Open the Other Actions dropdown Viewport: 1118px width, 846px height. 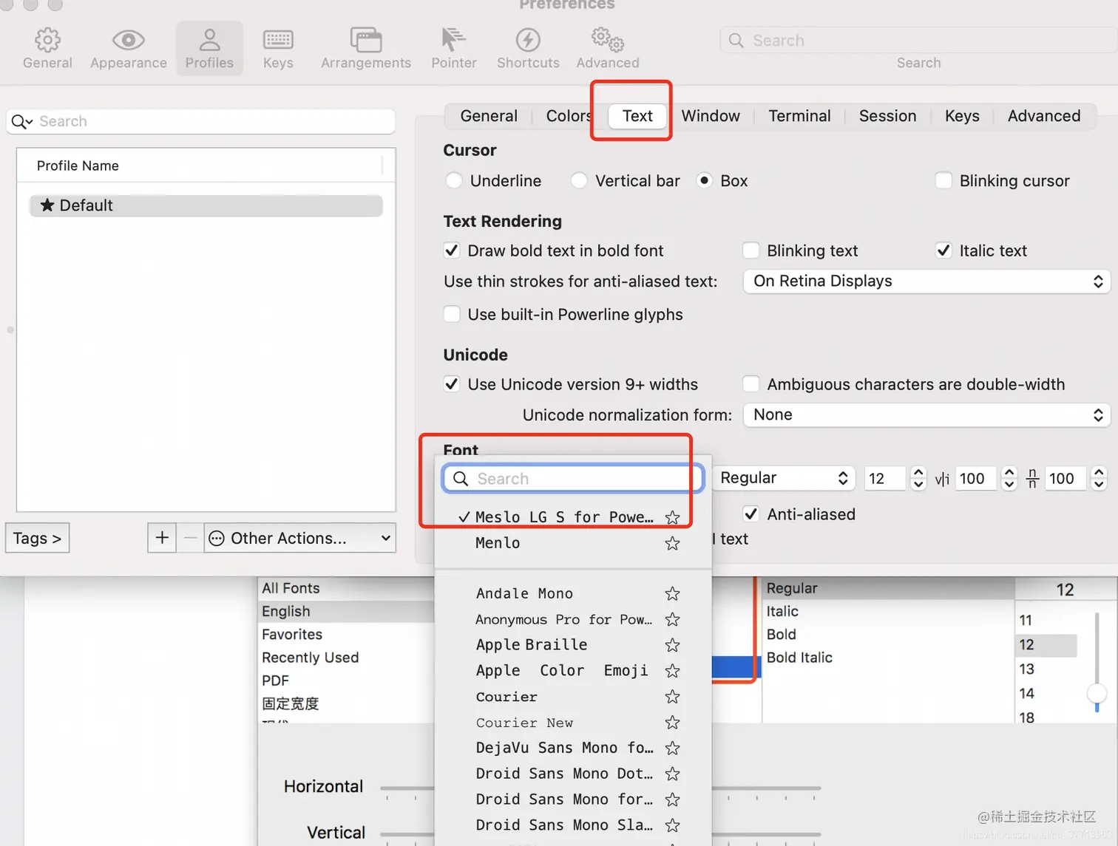[300, 538]
